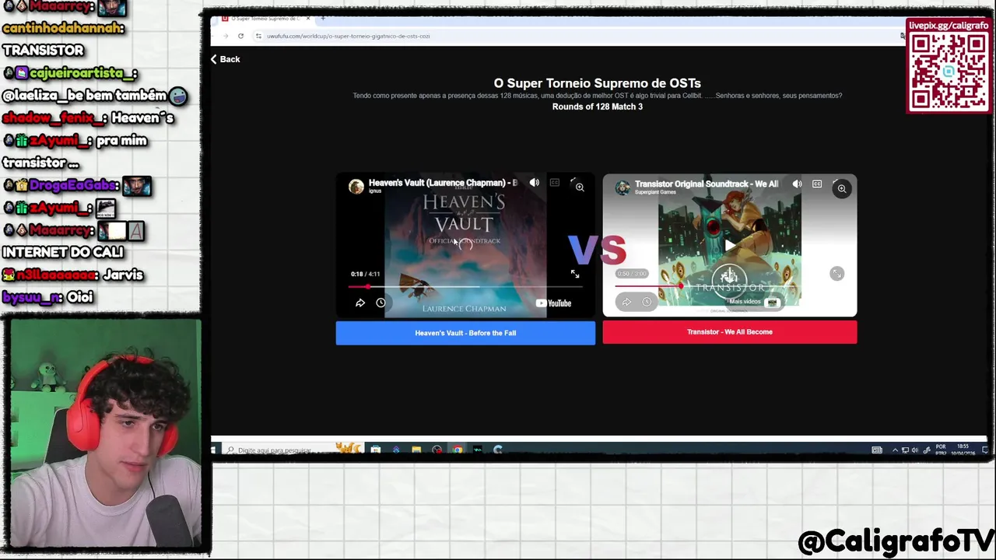Image resolution: width=996 pixels, height=560 pixels.
Task: Open Google Chrome in the taskbar
Action: pos(457,450)
